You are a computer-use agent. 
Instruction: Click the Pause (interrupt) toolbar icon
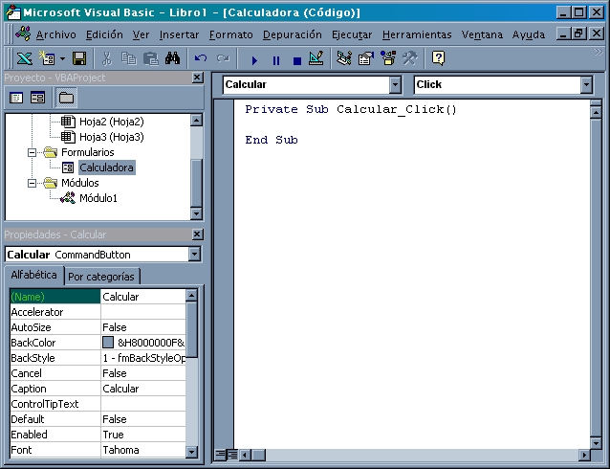tap(276, 58)
